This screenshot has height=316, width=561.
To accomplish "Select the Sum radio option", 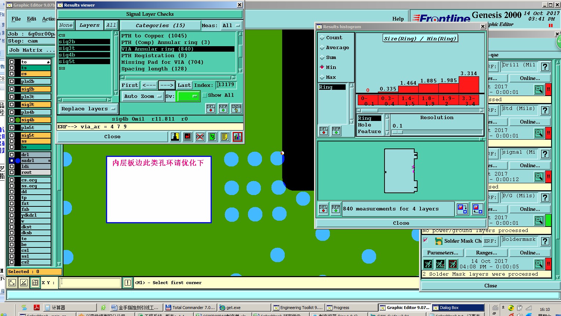I will click(x=322, y=58).
